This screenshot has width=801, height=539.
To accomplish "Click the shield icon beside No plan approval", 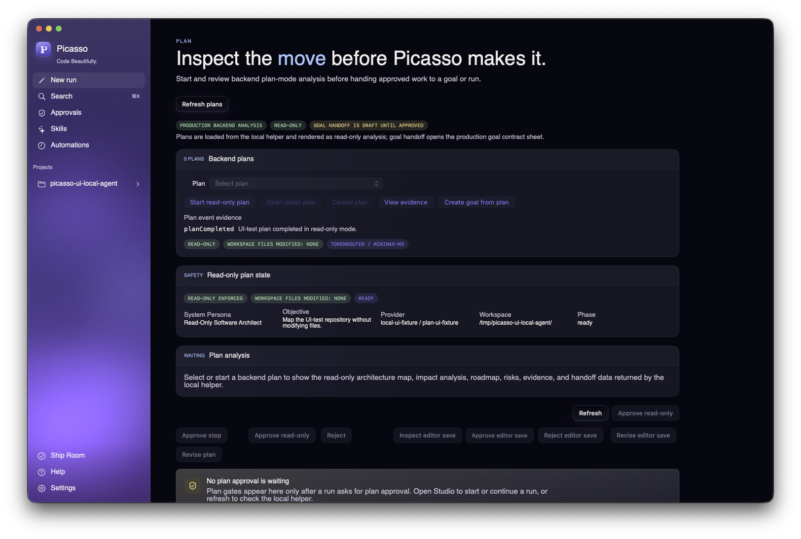I will (x=193, y=486).
